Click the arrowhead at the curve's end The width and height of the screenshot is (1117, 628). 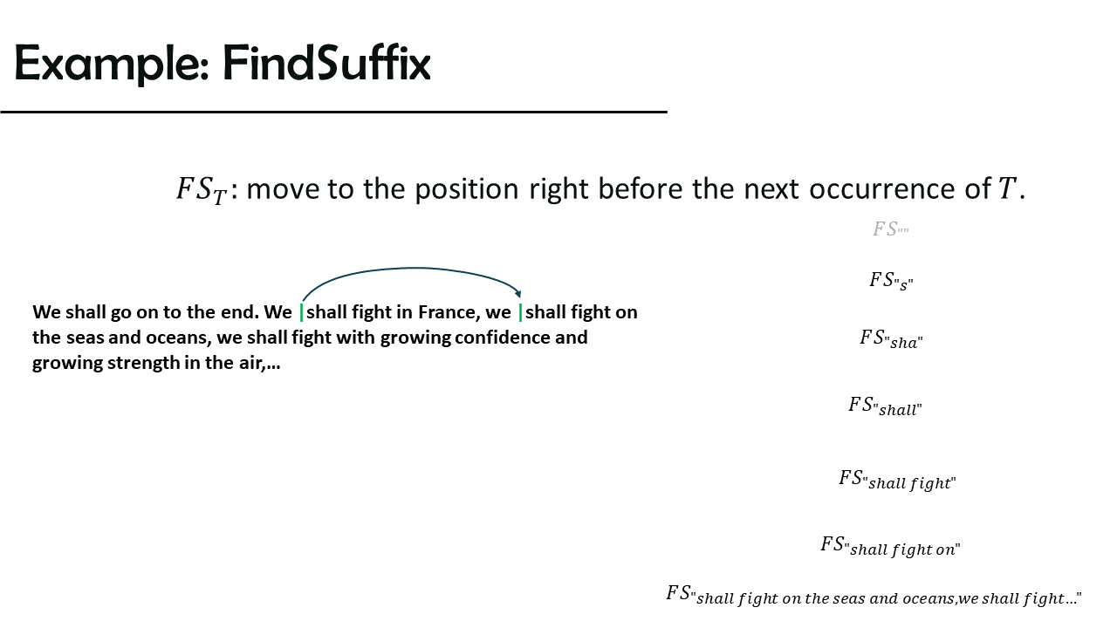(518, 295)
